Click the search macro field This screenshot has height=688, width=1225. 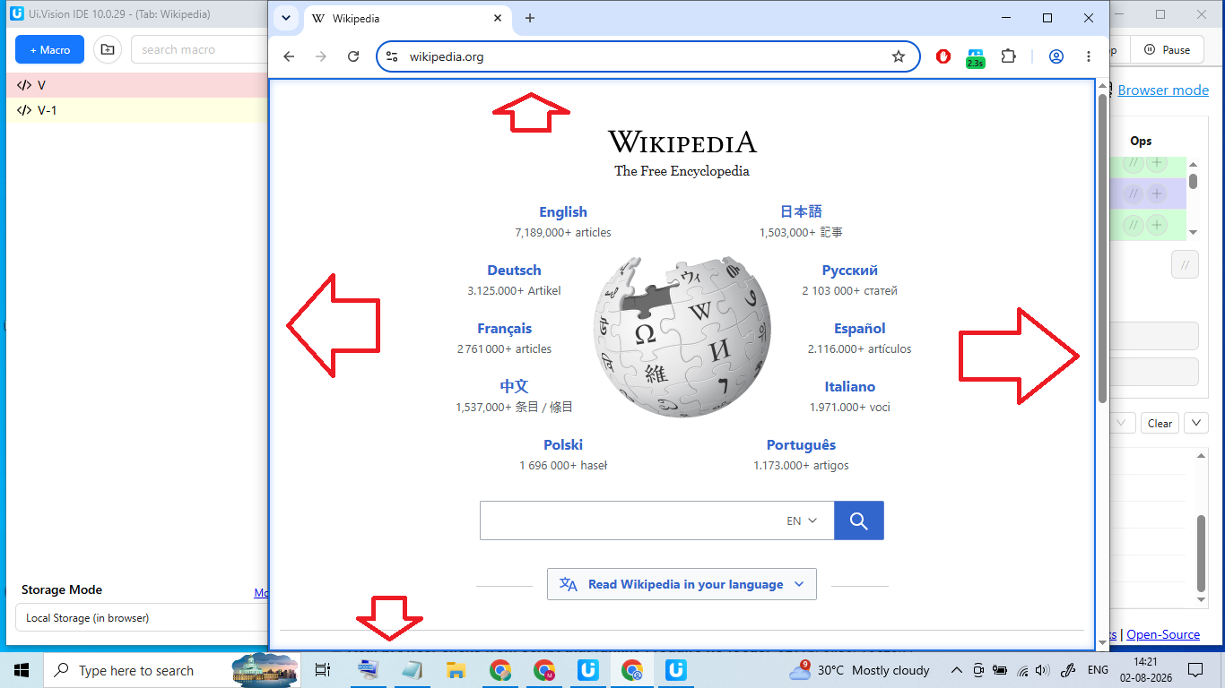click(x=199, y=50)
